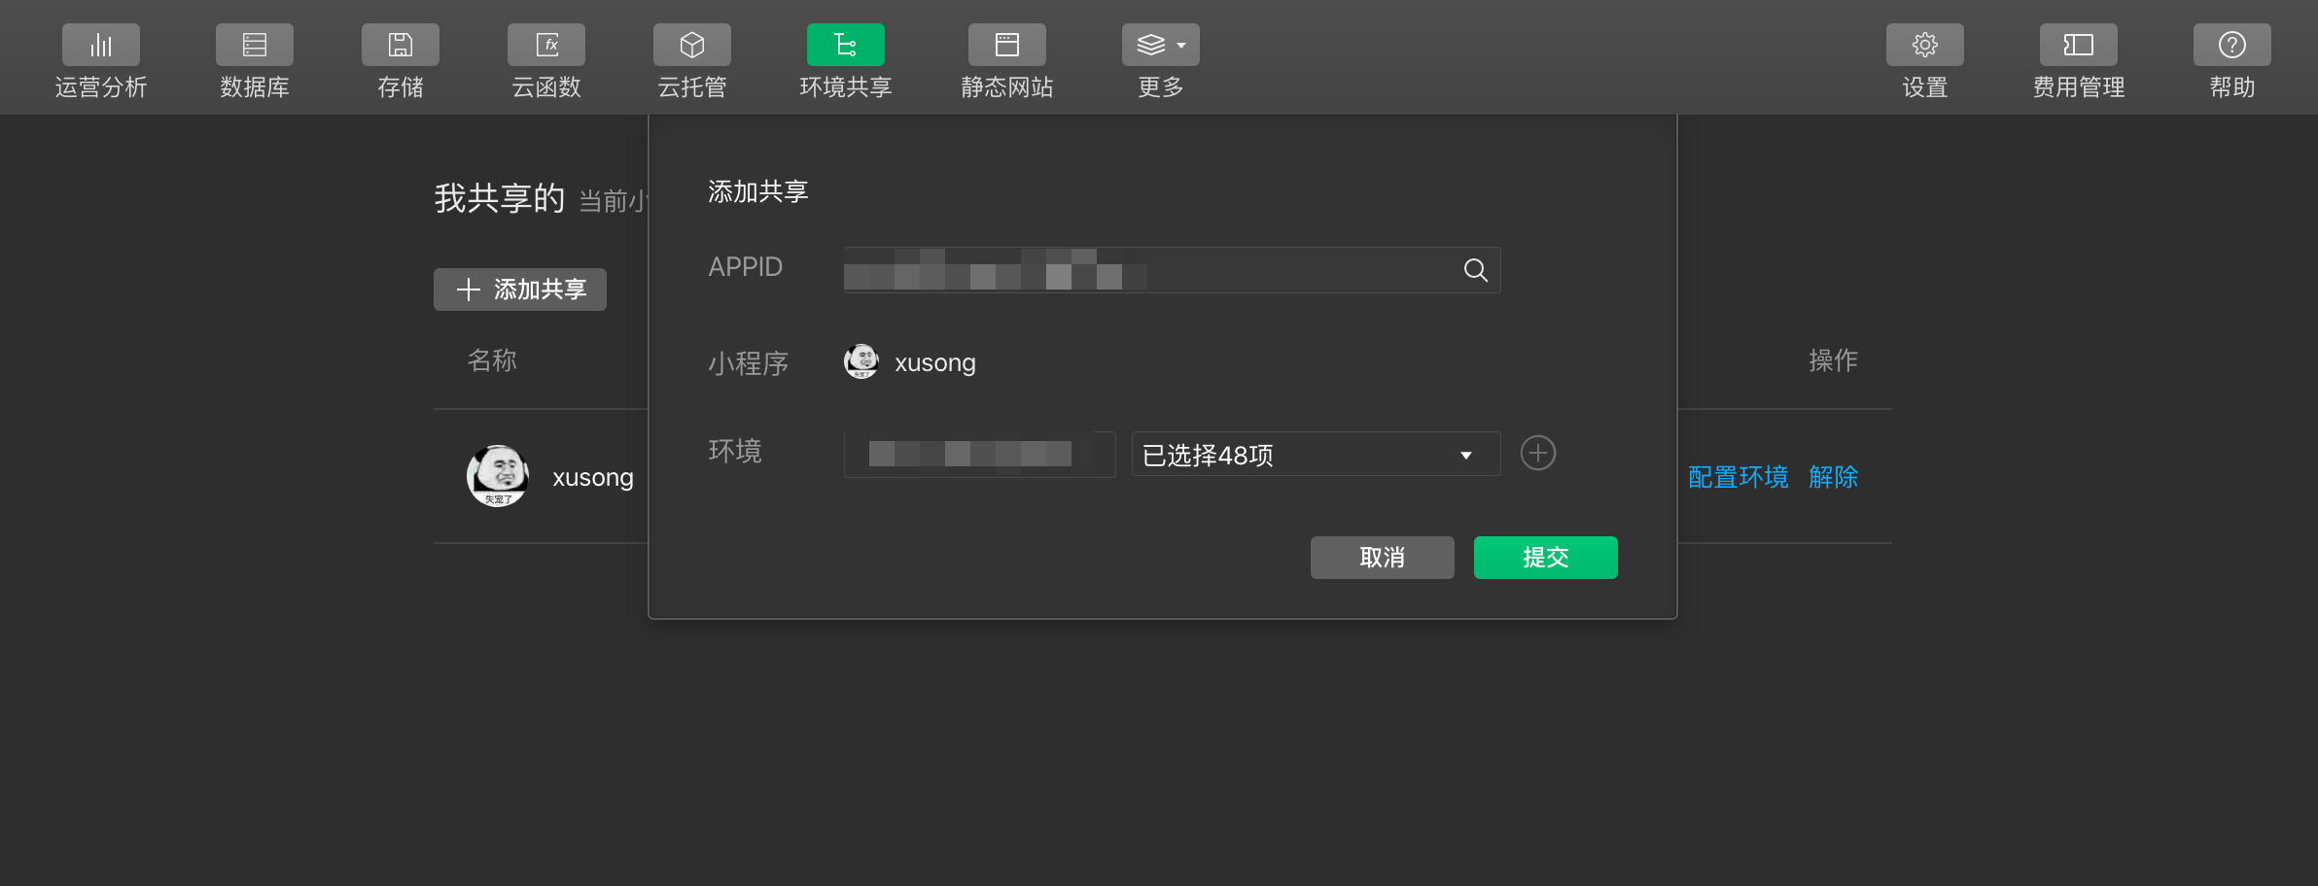Select the 环境共享 environment sharing tab

846,45
